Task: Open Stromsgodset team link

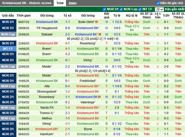Action: [x=47, y=92]
